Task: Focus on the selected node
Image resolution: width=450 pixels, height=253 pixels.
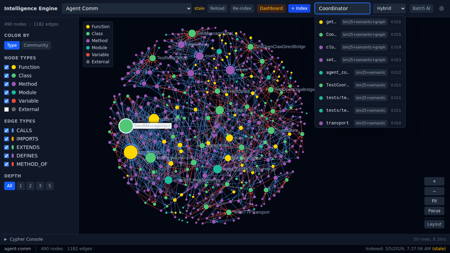Action: pos(434,210)
